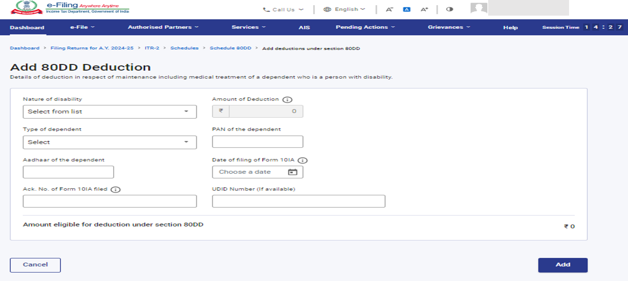Click the PAN of the dependent field
The image size is (628, 281).
point(257,142)
